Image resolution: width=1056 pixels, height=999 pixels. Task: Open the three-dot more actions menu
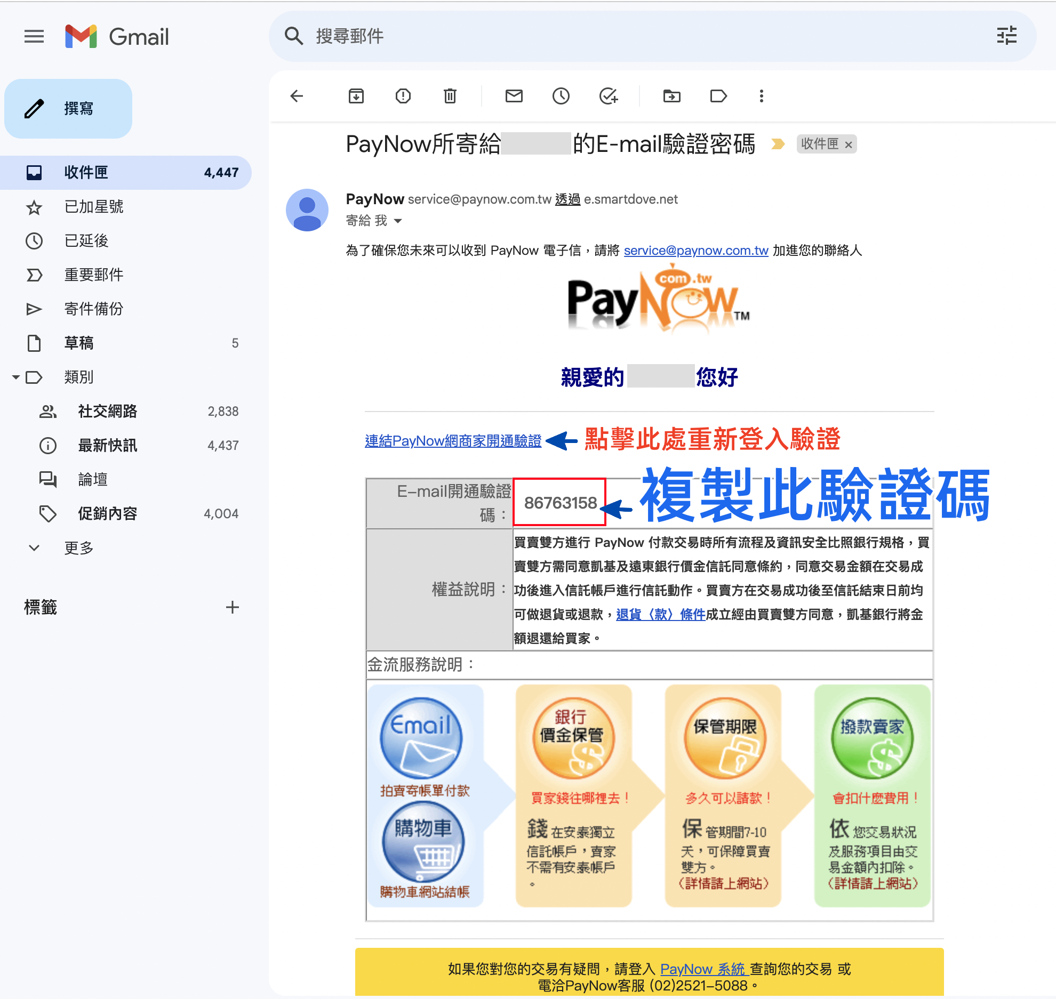tap(761, 96)
